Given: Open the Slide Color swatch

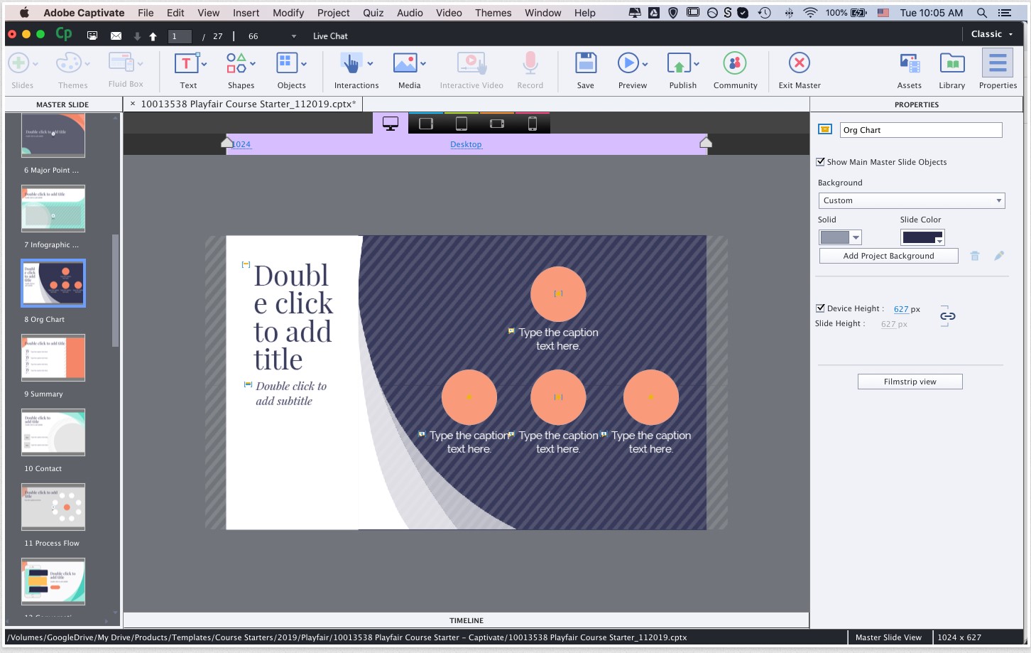Looking at the screenshot, I should [x=922, y=237].
